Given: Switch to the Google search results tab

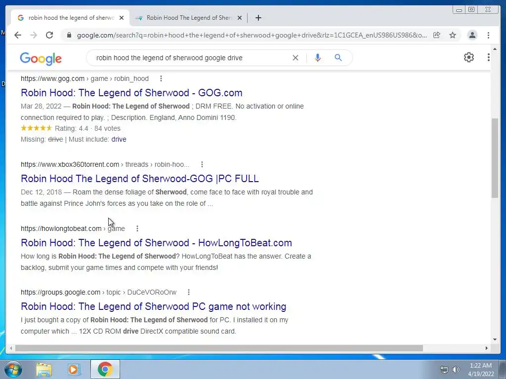Looking at the screenshot, I should coord(70,18).
